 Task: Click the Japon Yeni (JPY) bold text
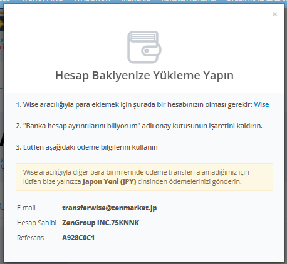pos(109,182)
